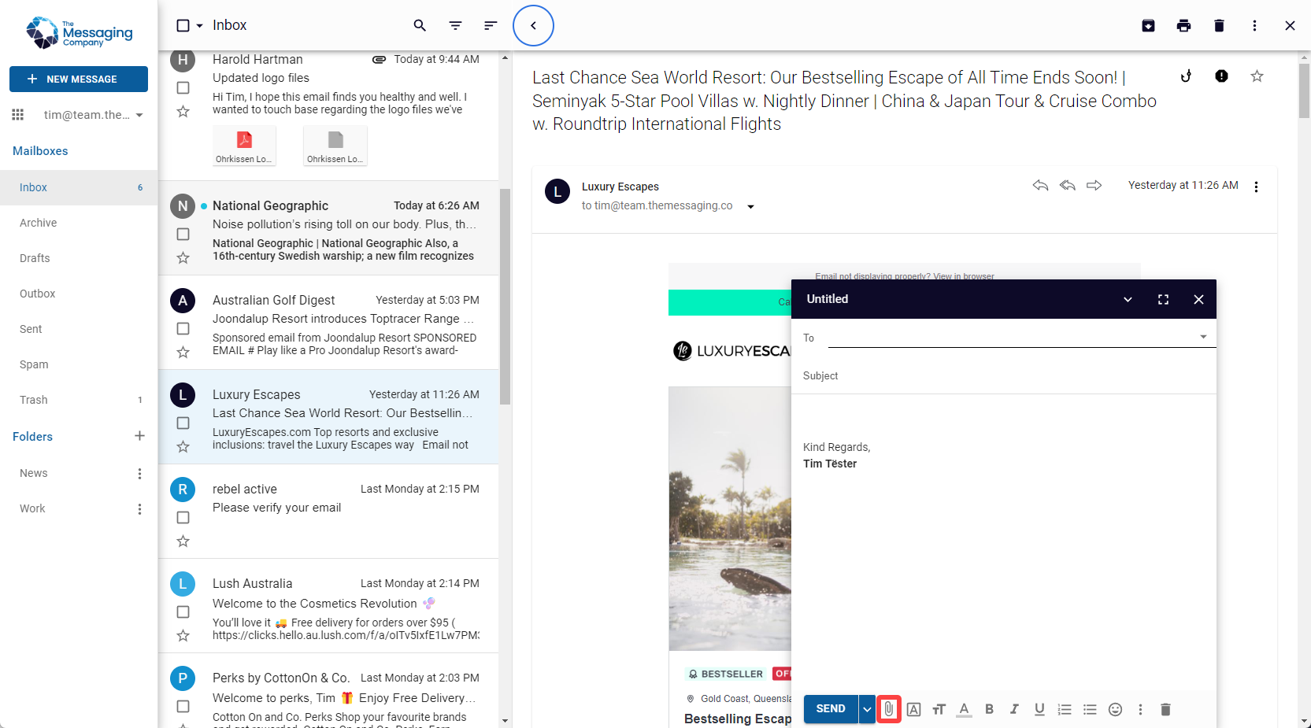Screen dimensions: 1311x728
Task: Select the Harold Hartman email checkbox
Action: pos(183,88)
